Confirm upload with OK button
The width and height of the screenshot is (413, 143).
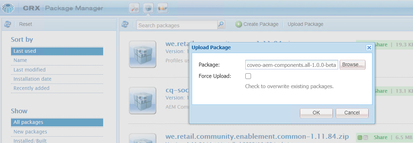316,113
